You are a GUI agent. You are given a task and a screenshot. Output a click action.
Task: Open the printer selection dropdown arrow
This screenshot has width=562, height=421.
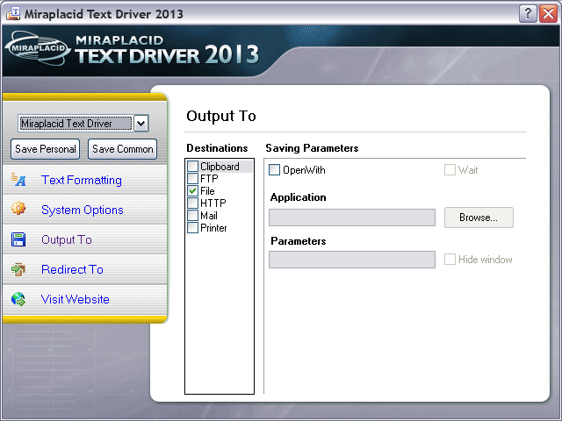pyautogui.click(x=140, y=124)
